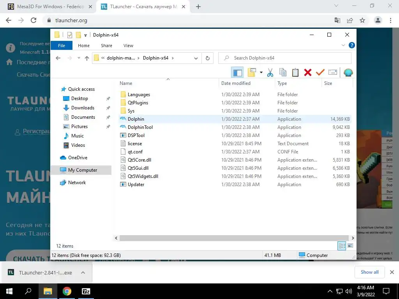
Task: Open the Home ribbon tab
Action: coord(84,46)
